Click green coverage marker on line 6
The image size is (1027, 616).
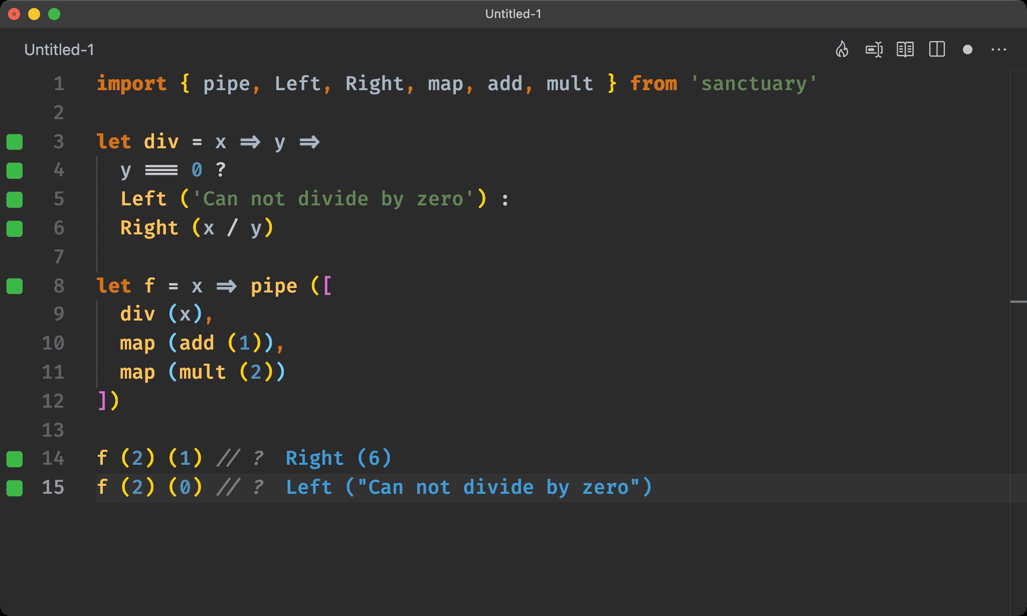[x=15, y=229]
